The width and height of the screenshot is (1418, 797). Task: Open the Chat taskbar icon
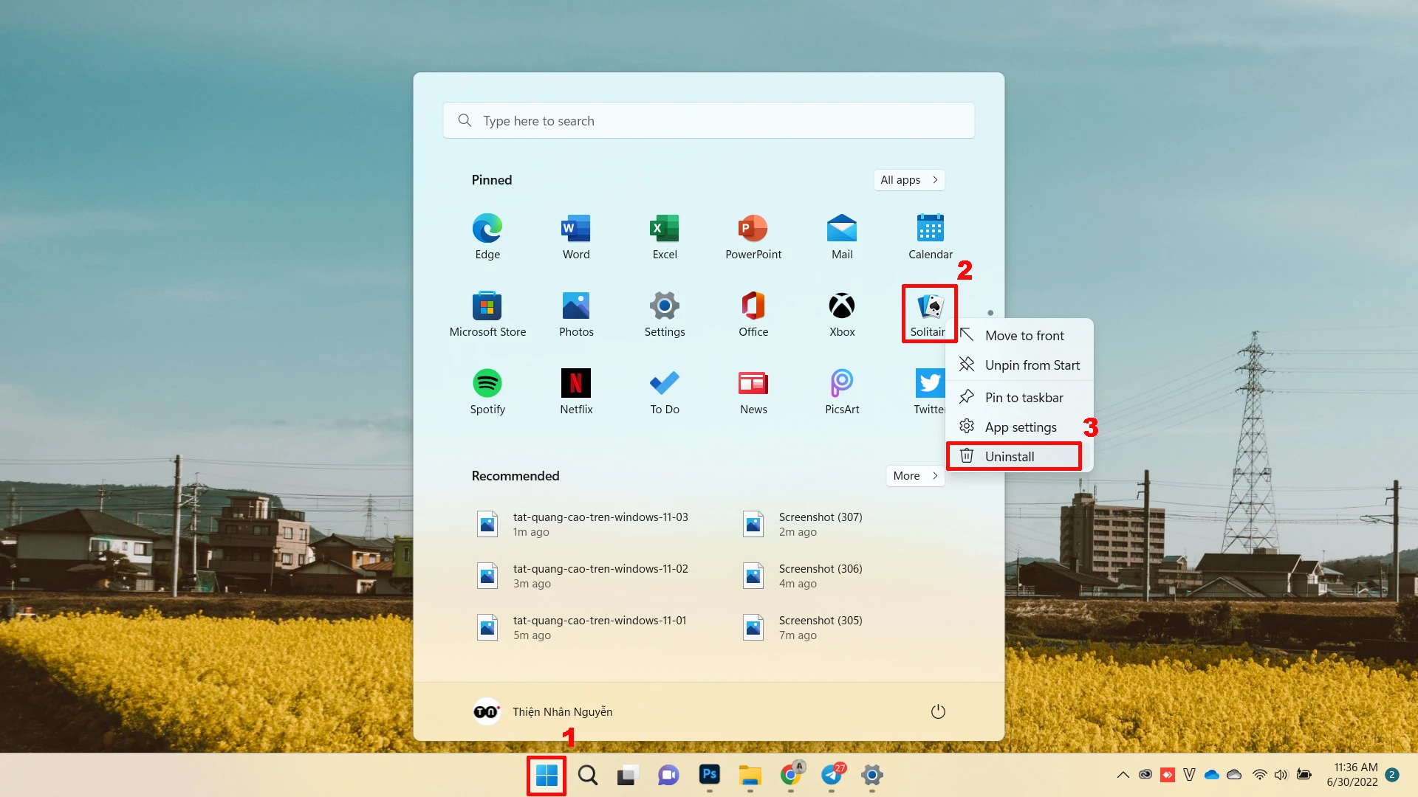(x=668, y=775)
